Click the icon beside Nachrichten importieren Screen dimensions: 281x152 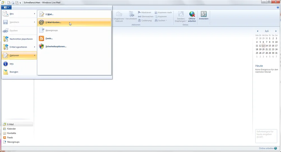click(x=6, y=39)
